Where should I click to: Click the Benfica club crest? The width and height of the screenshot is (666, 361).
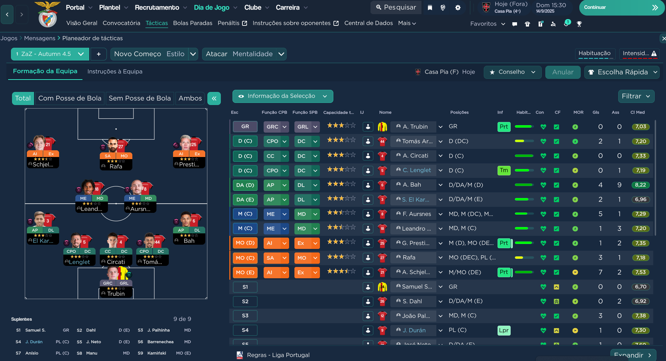tap(48, 14)
